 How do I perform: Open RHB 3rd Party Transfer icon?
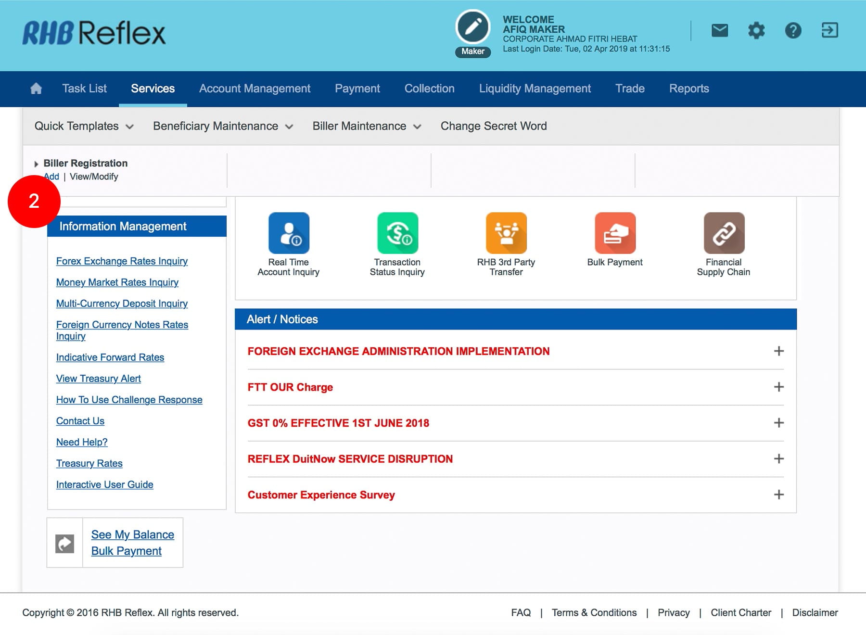506,233
